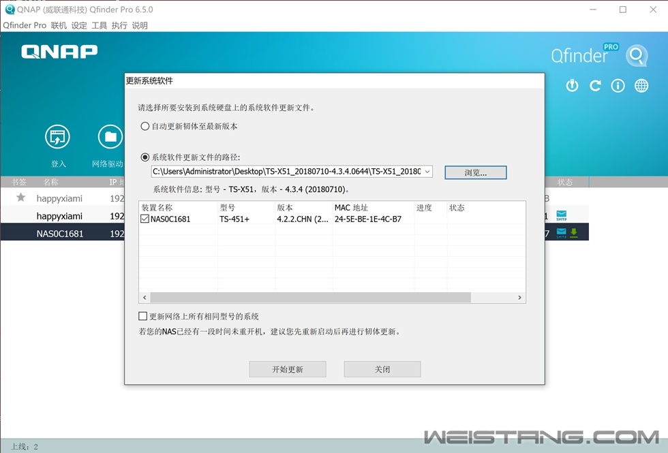This screenshot has width=668, height=453.
Task: Click the 名称 column header in the main list
Action: [x=51, y=182]
